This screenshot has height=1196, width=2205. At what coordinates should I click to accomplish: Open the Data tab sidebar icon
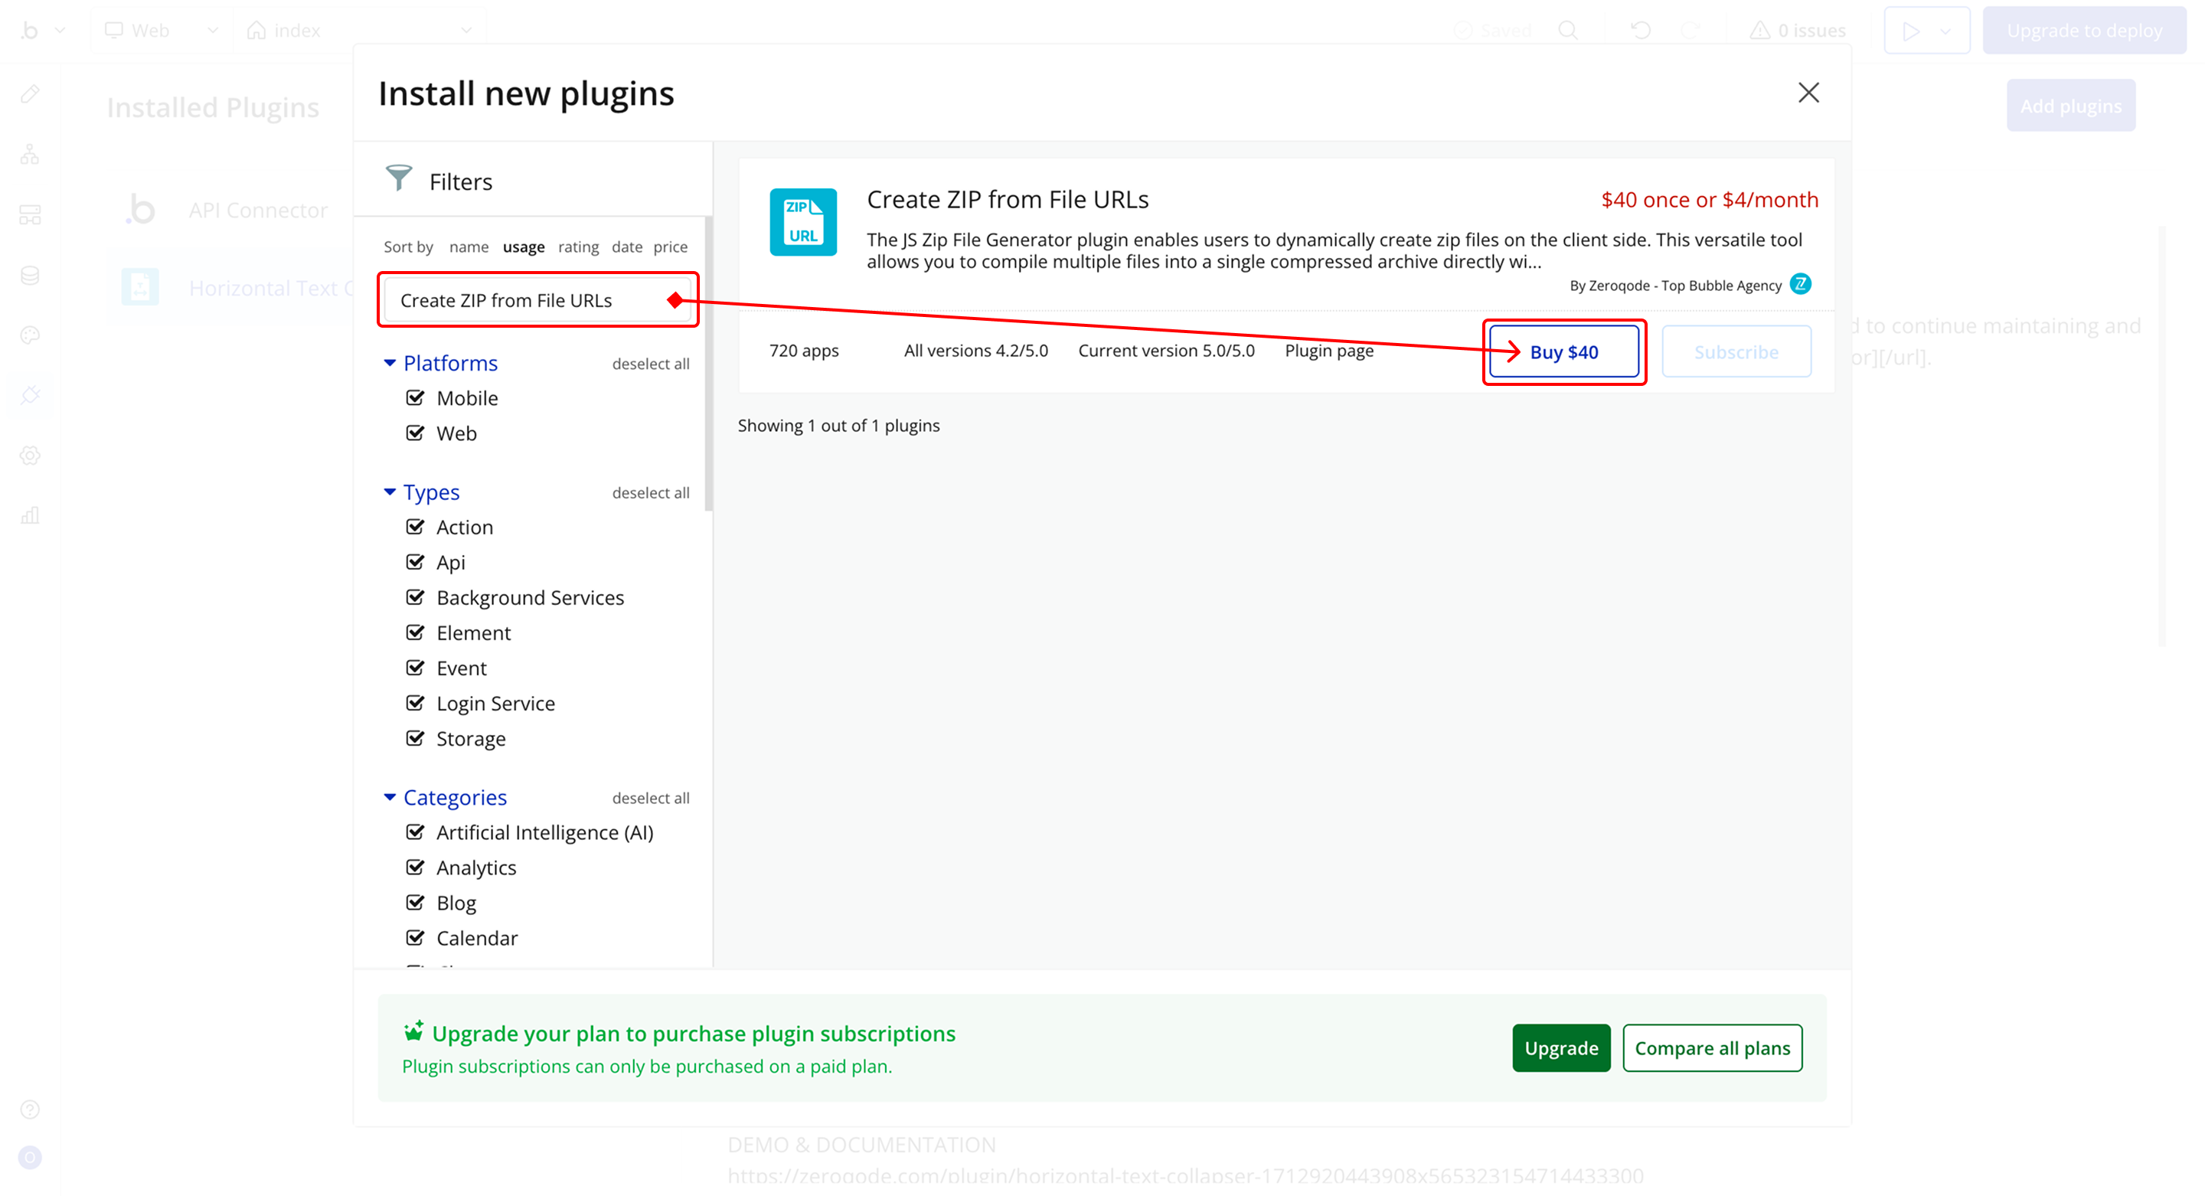[30, 275]
